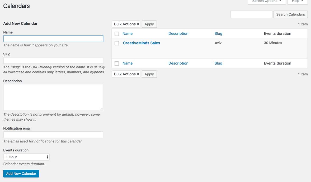Open the Events duration dropdown

(x=26, y=157)
